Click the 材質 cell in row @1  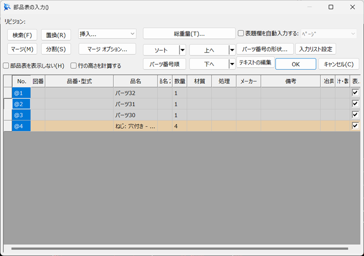point(199,93)
